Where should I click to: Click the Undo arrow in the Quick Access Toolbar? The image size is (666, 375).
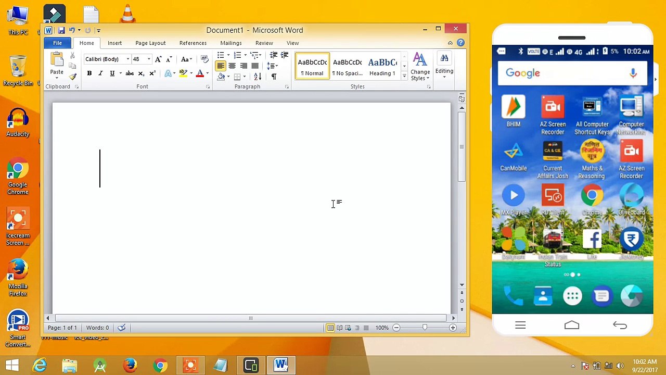point(72,30)
